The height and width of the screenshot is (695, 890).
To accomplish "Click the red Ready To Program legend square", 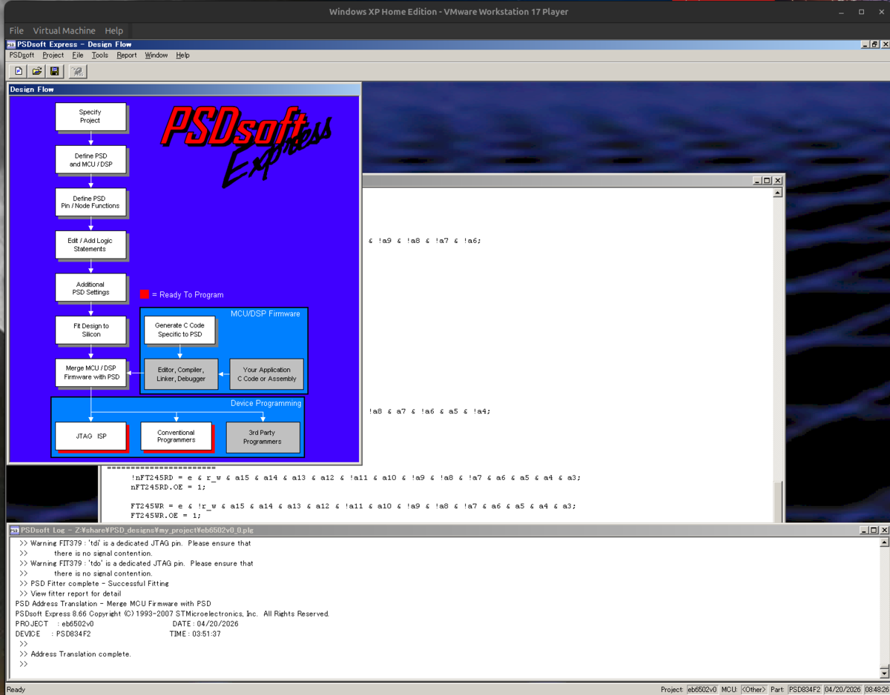I will click(x=145, y=295).
